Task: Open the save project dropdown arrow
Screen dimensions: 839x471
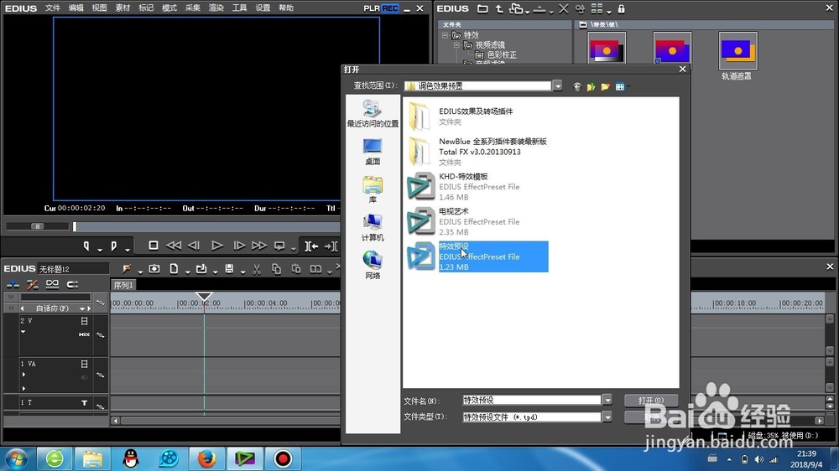Action: [242, 272]
